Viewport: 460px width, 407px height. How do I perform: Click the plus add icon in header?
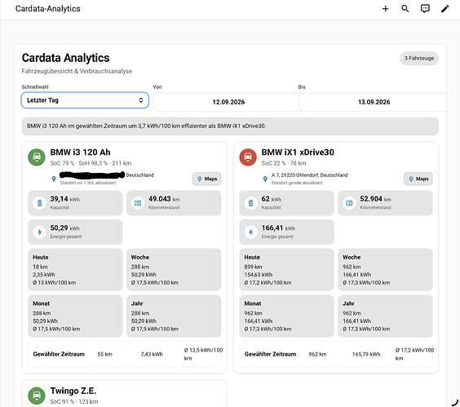pos(385,9)
